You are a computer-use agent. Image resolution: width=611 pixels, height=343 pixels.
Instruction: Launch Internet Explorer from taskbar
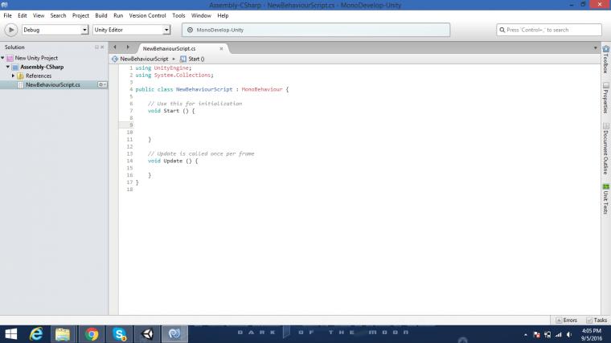(x=36, y=334)
